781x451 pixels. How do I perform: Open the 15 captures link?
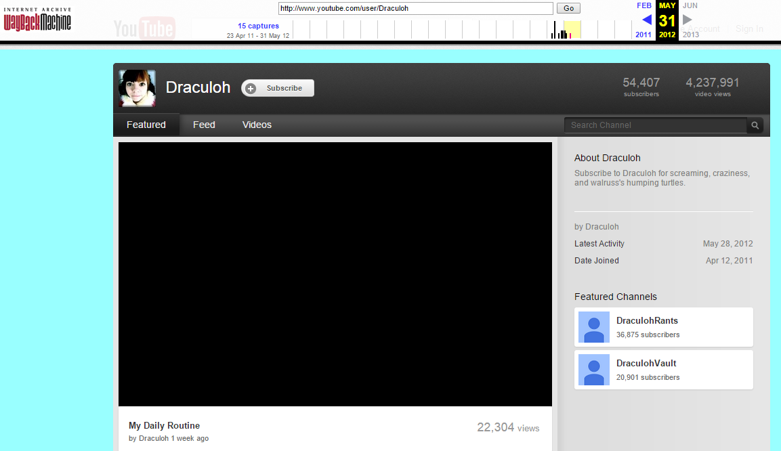click(x=258, y=26)
